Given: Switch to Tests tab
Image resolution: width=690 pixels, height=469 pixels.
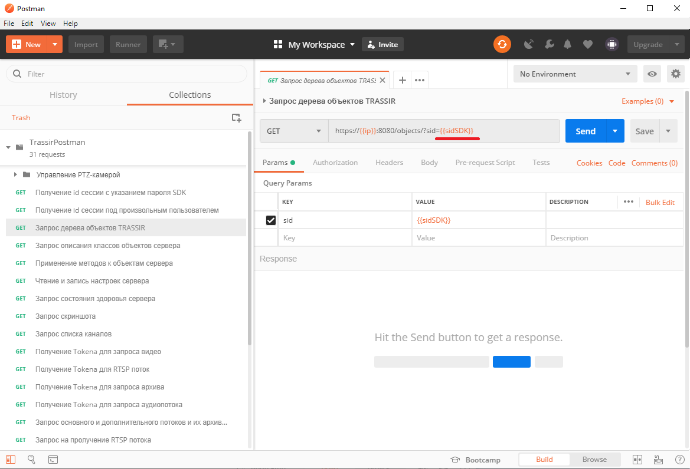Looking at the screenshot, I should pos(541,163).
